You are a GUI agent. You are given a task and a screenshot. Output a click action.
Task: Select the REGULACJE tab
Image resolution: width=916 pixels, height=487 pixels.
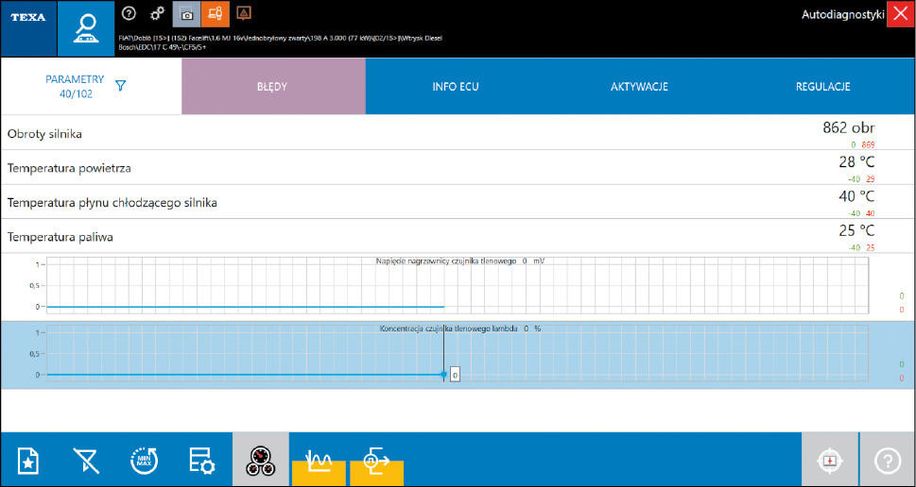pos(822,87)
